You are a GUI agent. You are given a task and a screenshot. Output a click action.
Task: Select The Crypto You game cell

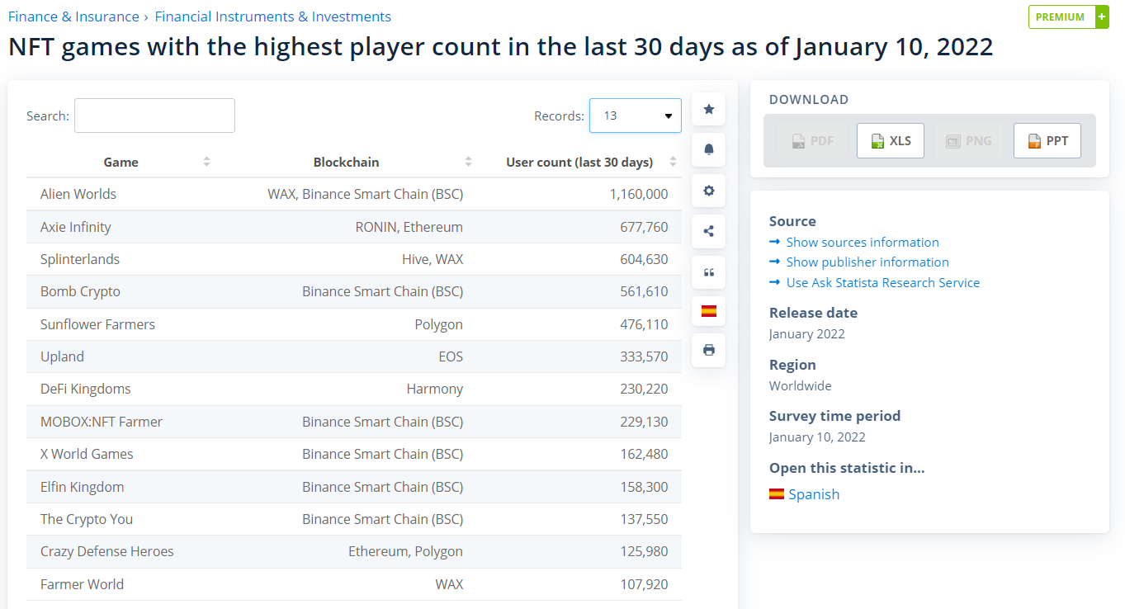coord(87,519)
